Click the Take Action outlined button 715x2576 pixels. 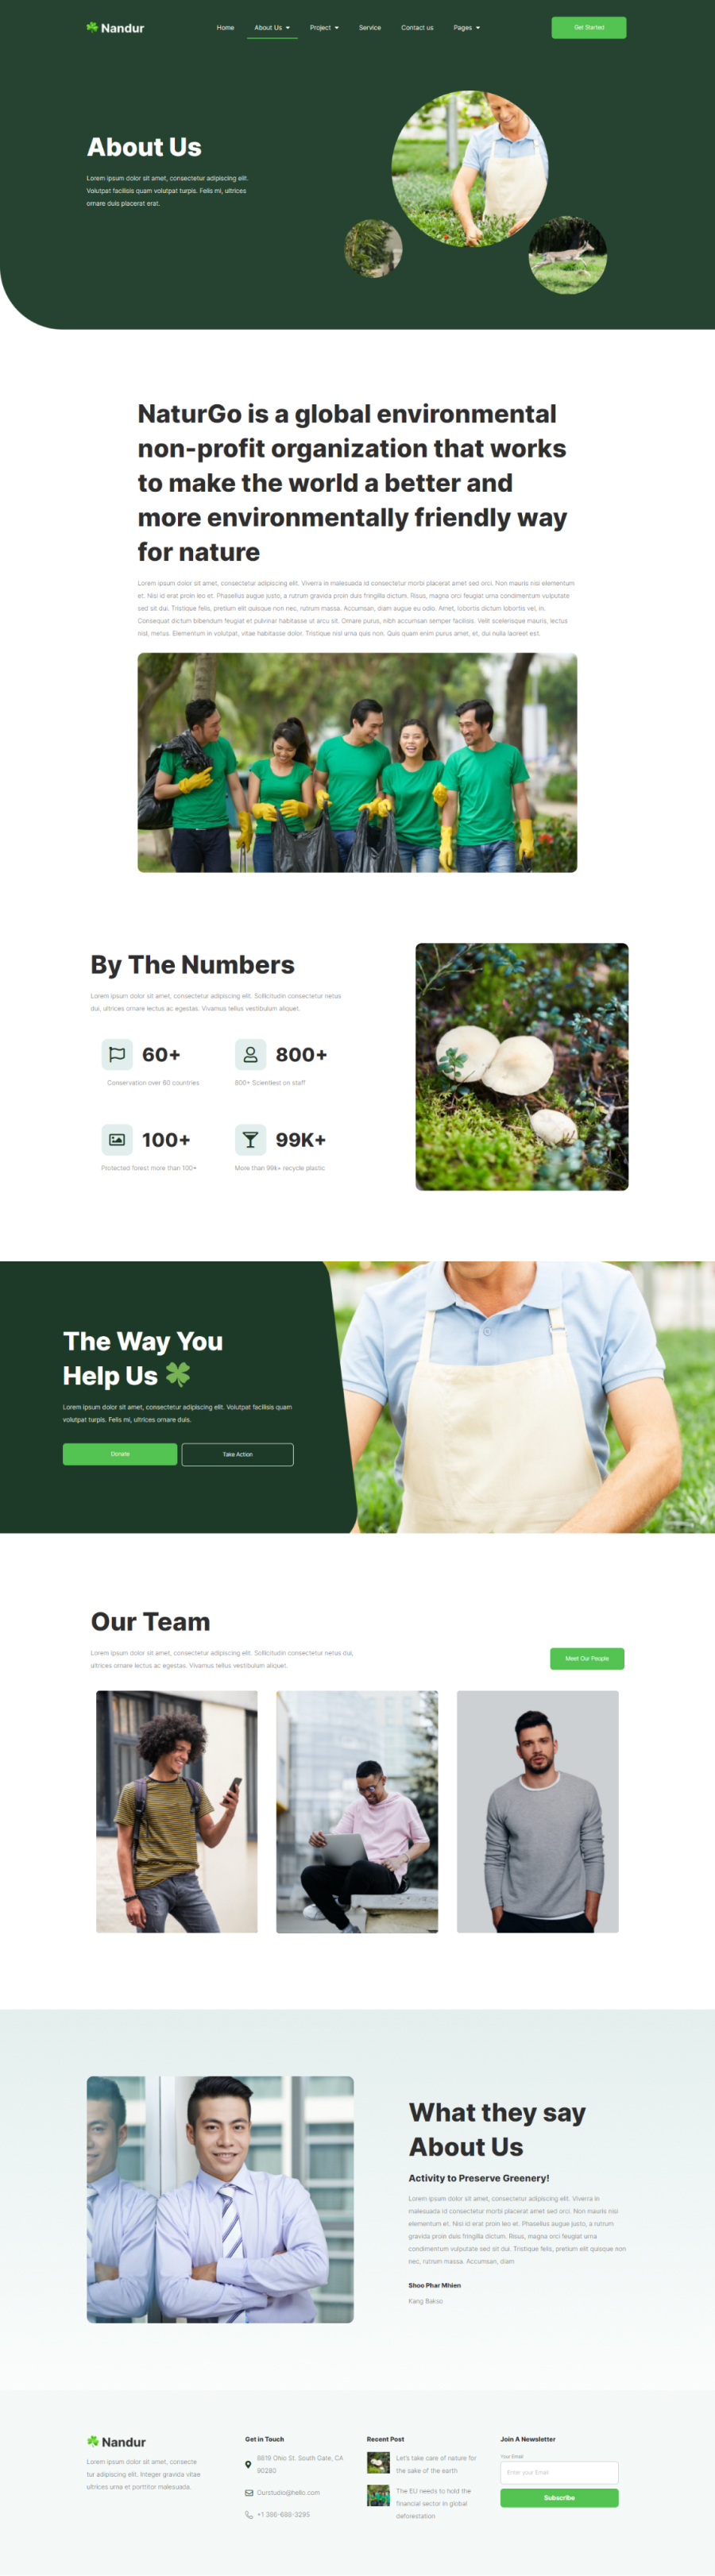coord(237,1454)
